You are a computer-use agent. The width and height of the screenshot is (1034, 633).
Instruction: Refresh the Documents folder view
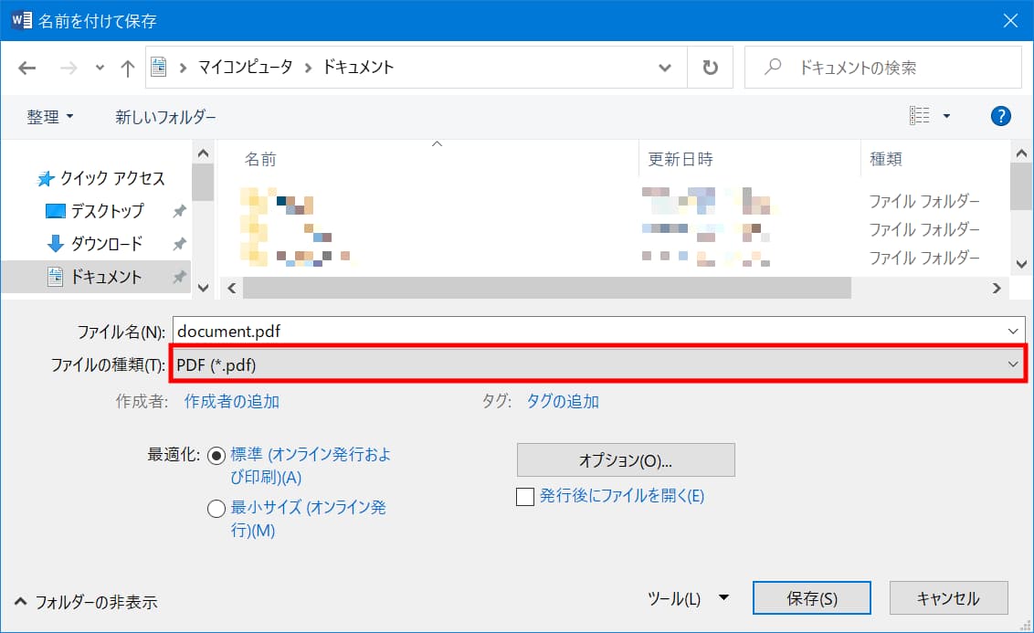[x=710, y=68]
